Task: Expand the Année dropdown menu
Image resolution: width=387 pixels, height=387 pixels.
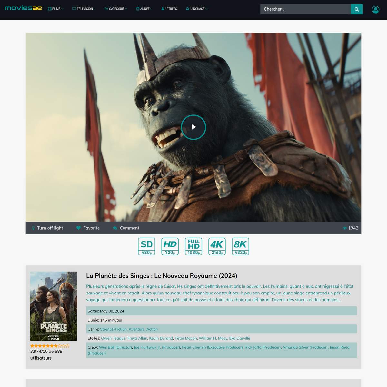Action: pyautogui.click(x=144, y=9)
